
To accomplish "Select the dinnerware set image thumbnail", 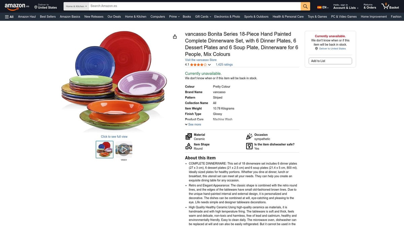I will 104,149.
